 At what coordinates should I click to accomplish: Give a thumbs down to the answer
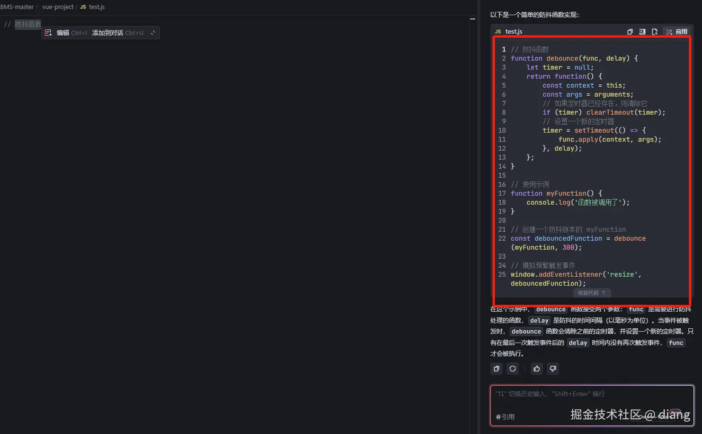point(552,369)
